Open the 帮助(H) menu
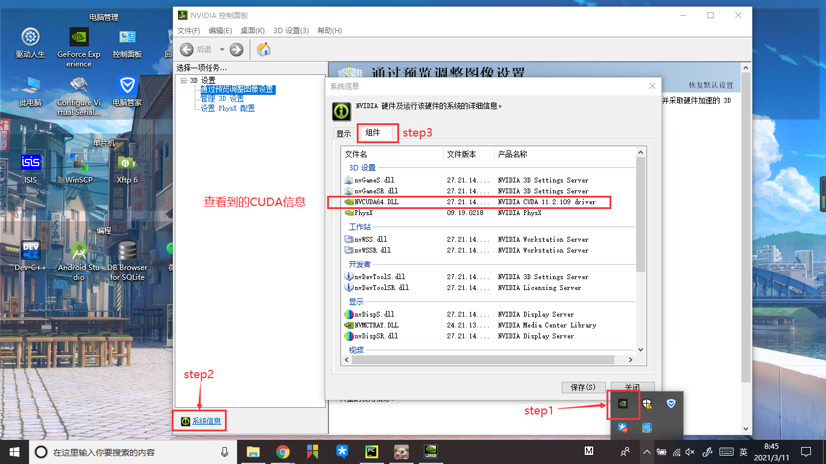 click(330, 31)
